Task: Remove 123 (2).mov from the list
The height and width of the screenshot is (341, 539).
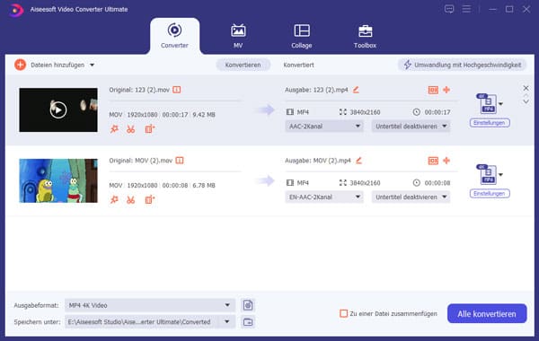Action: click(x=526, y=88)
